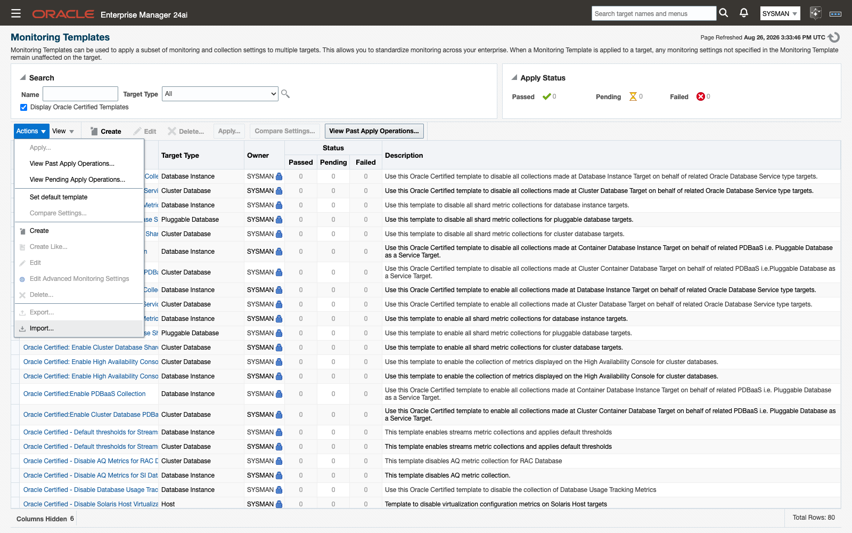Choose Set default template menu item
Screen dimensions: 852x533
click(x=79, y=197)
